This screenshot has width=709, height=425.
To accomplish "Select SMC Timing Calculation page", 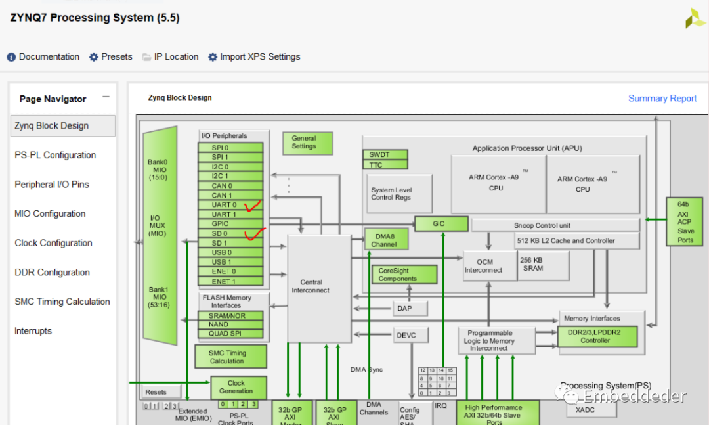I will click(63, 302).
